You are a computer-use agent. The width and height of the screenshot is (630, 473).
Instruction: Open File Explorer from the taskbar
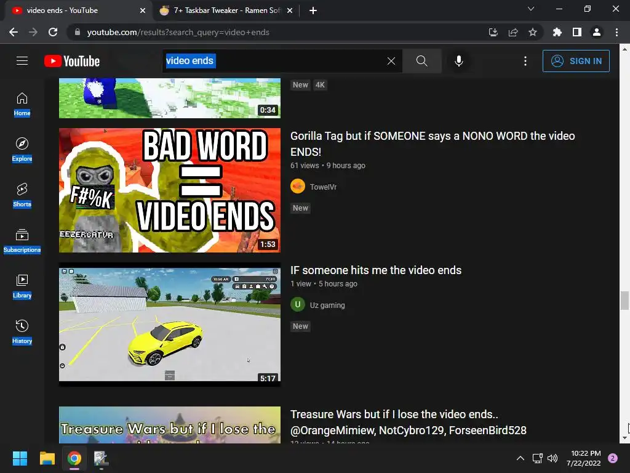point(47,458)
